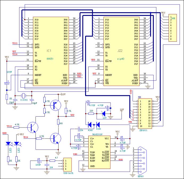Select the 560 ohm resistor symbol

coord(58,122)
